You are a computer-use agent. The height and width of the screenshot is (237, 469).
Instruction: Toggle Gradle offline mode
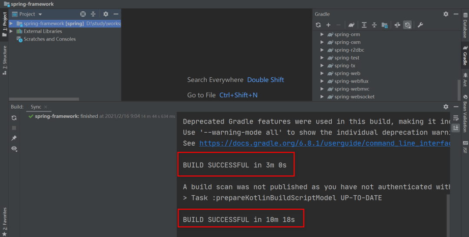pos(397,25)
